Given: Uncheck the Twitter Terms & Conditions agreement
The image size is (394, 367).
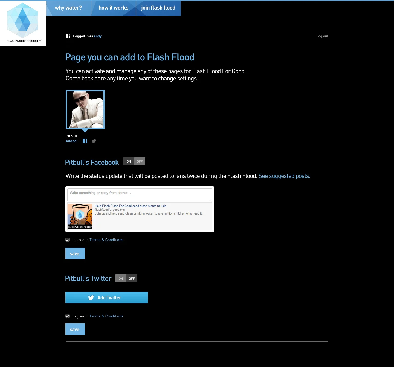Looking at the screenshot, I should [x=68, y=316].
